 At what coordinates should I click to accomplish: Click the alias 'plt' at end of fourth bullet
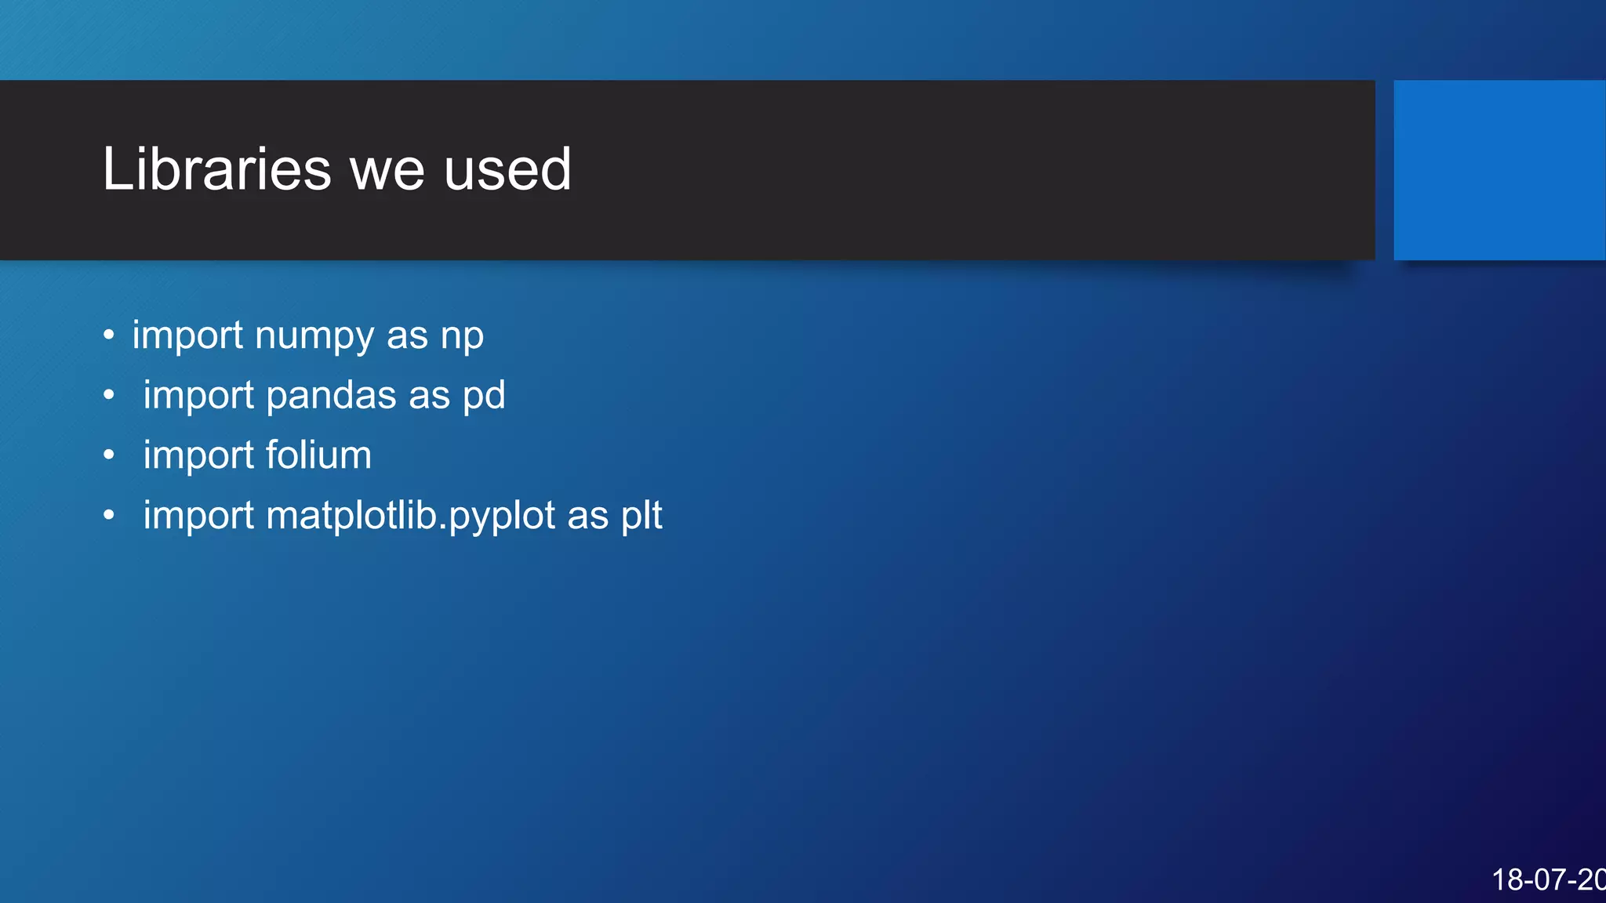click(x=641, y=516)
